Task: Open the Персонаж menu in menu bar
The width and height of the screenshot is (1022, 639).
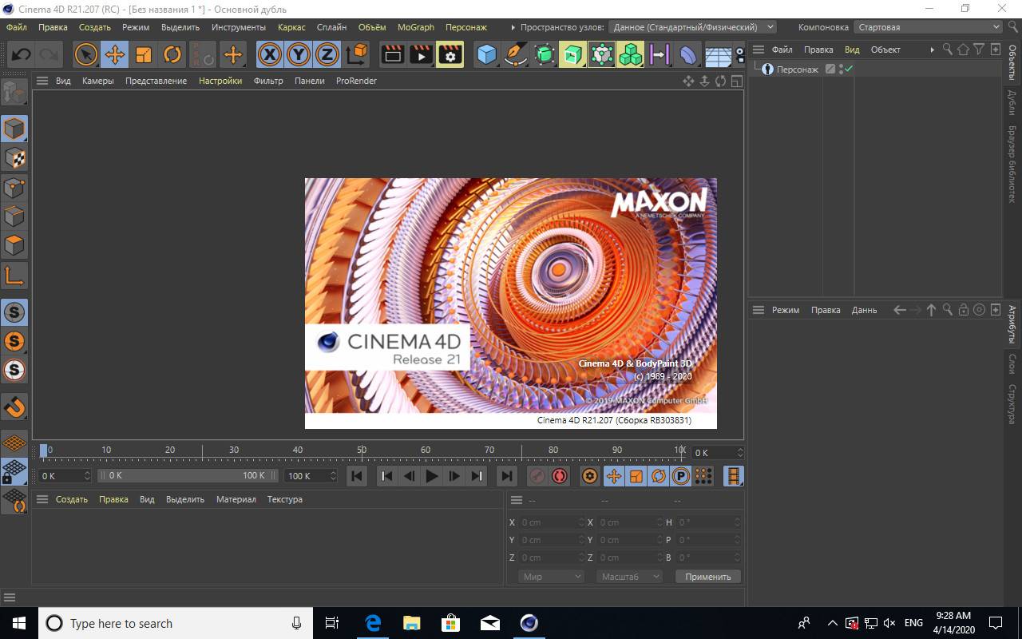Action: [x=466, y=27]
